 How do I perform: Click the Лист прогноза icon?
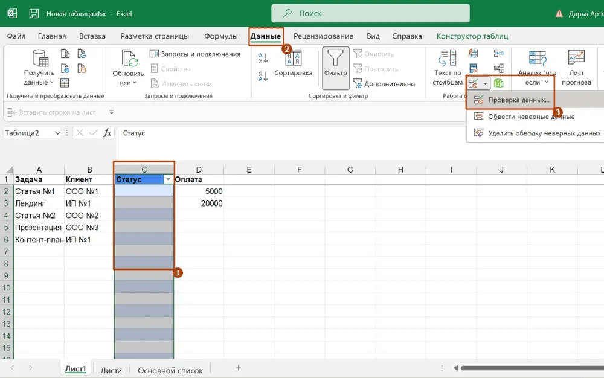point(576,59)
